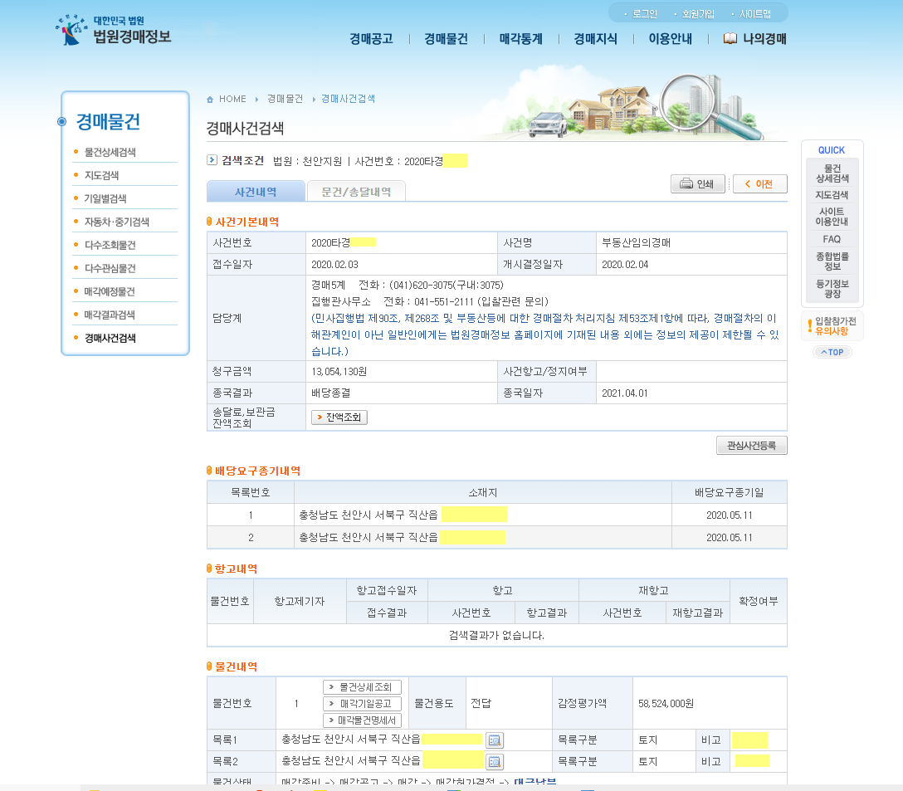Switch to the 문건/송달내역 tab
The image size is (903, 791).
[x=356, y=191]
